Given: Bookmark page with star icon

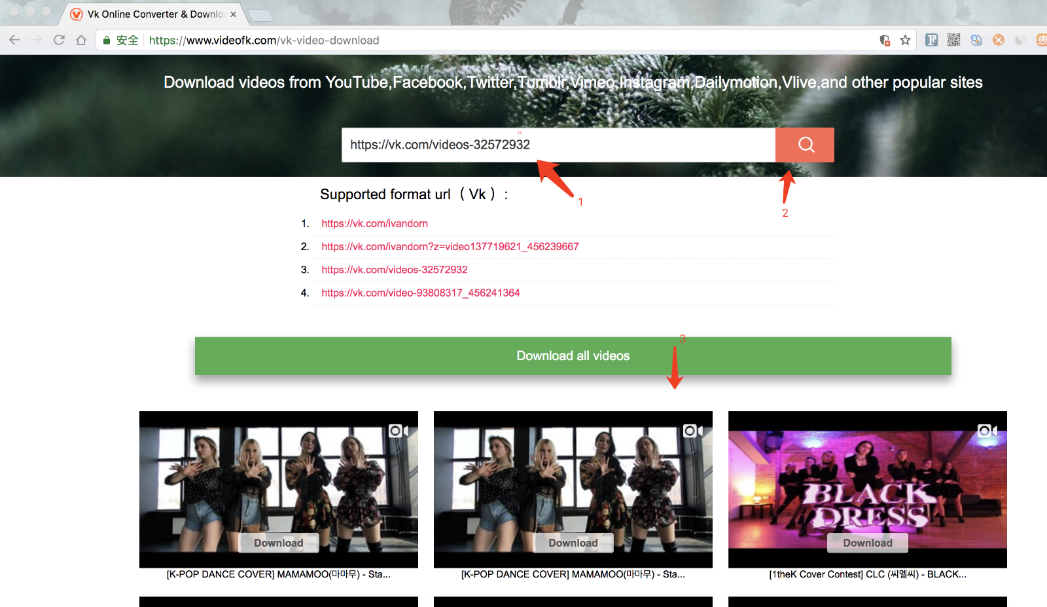Looking at the screenshot, I should 905,40.
